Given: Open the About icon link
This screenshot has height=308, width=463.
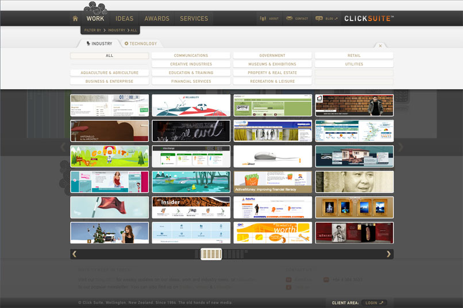Looking at the screenshot, I should [x=269, y=18].
